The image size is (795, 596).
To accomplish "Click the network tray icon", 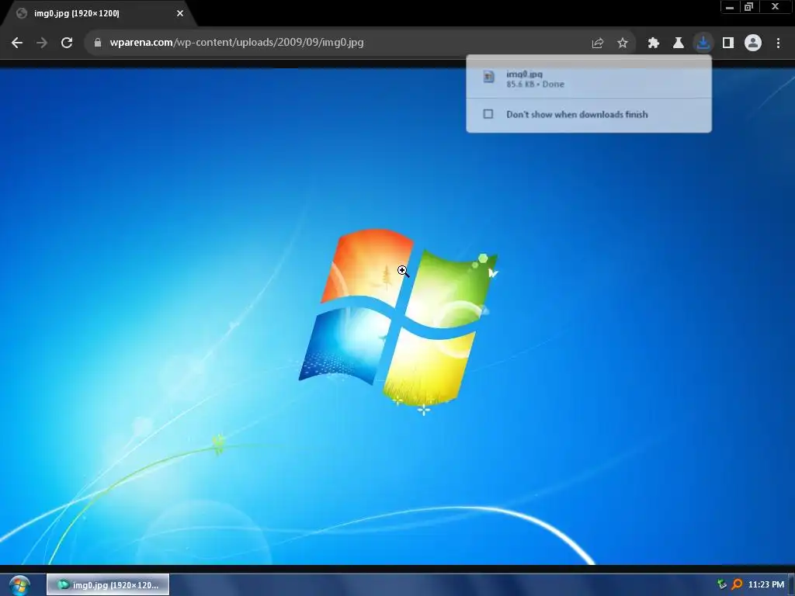I will tap(722, 585).
